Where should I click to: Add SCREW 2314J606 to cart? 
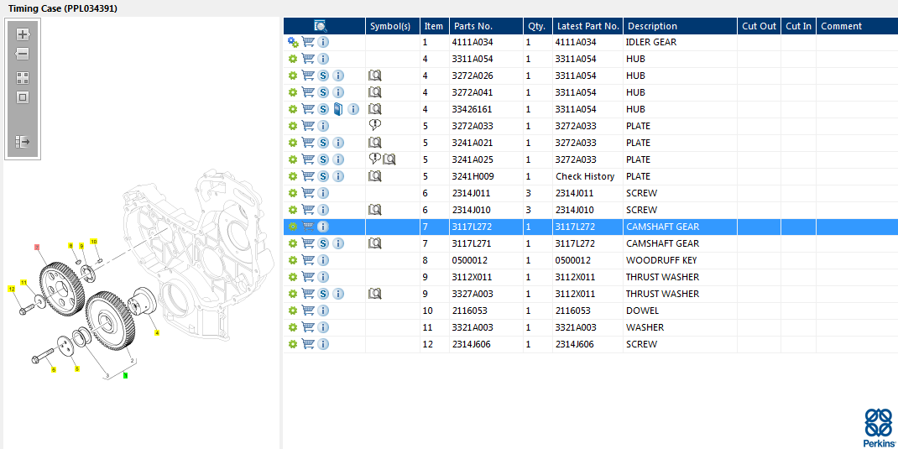(308, 344)
